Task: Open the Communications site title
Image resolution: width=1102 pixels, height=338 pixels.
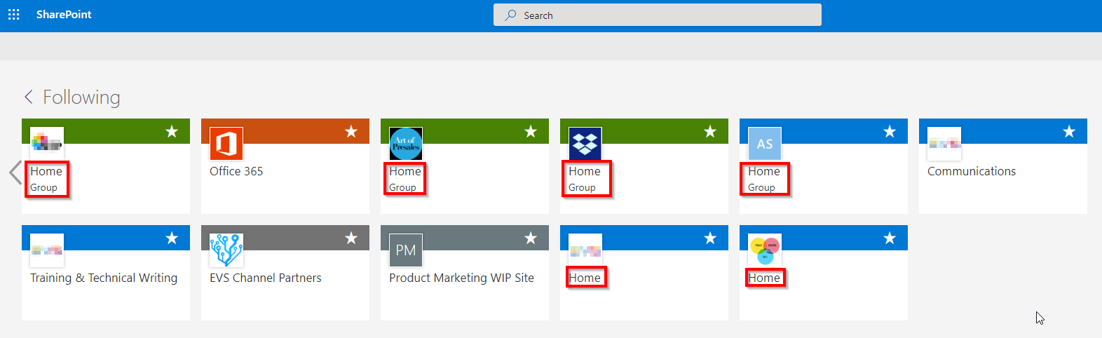Action: tap(972, 171)
